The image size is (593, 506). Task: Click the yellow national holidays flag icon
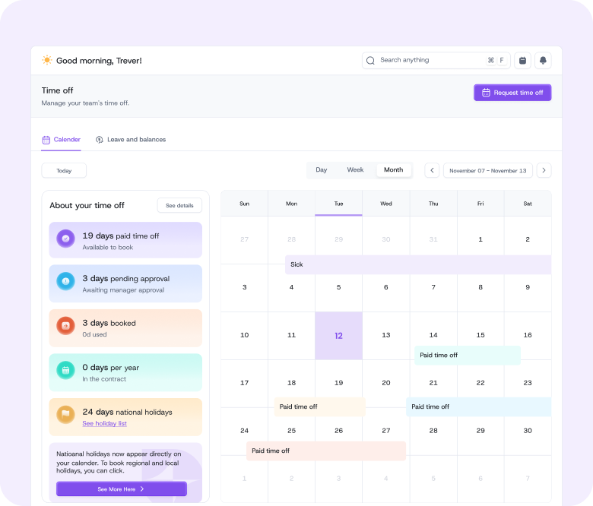pyautogui.click(x=65, y=415)
